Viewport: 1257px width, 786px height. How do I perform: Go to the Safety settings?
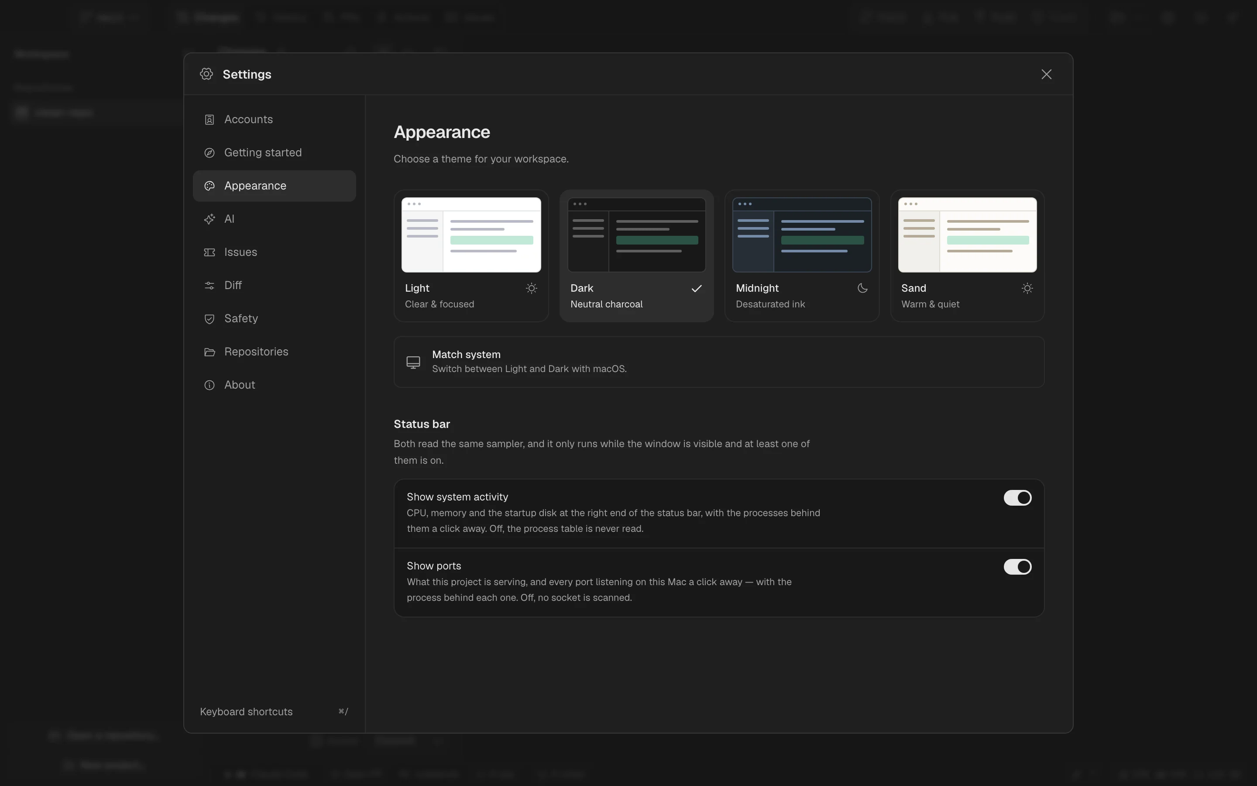pos(274,319)
